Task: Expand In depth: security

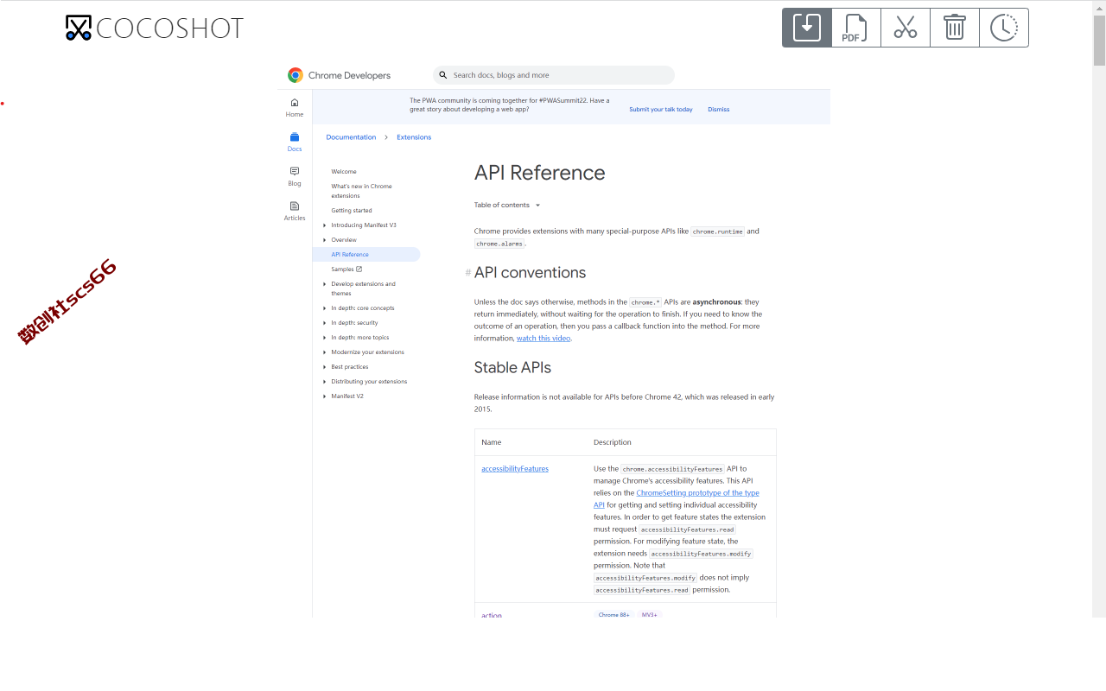Action: (324, 323)
